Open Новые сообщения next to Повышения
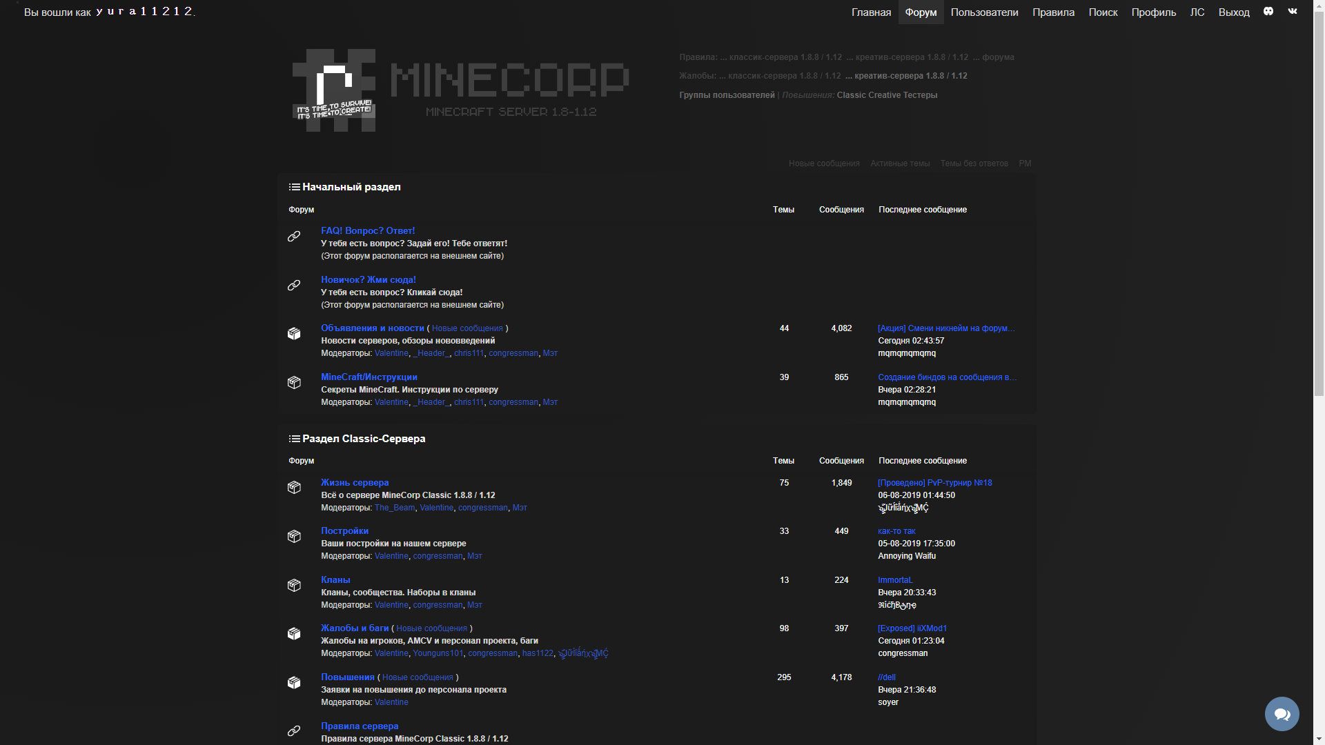 tap(418, 677)
